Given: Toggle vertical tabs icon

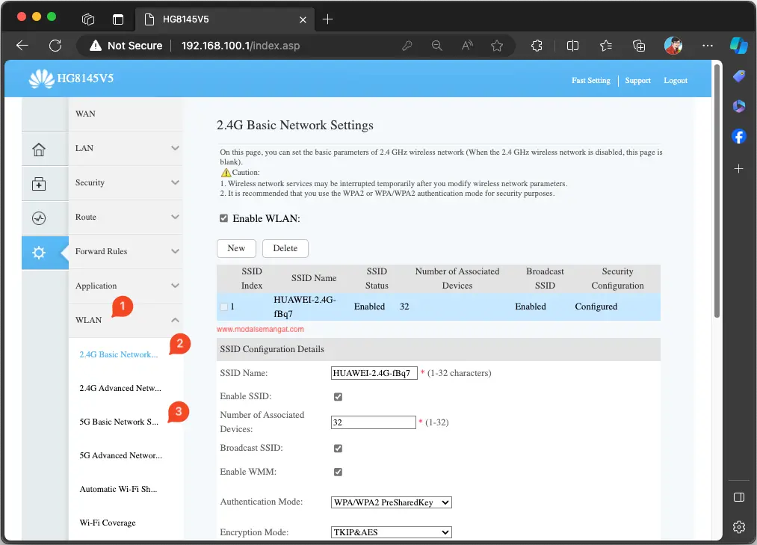Looking at the screenshot, I should tap(118, 19).
